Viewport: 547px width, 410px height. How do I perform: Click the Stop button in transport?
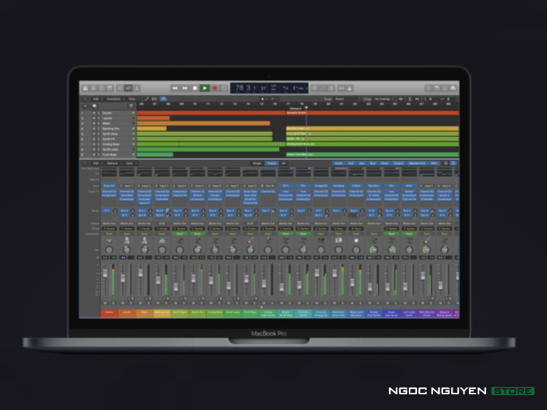pyautogui.click(x=195, y=88)
